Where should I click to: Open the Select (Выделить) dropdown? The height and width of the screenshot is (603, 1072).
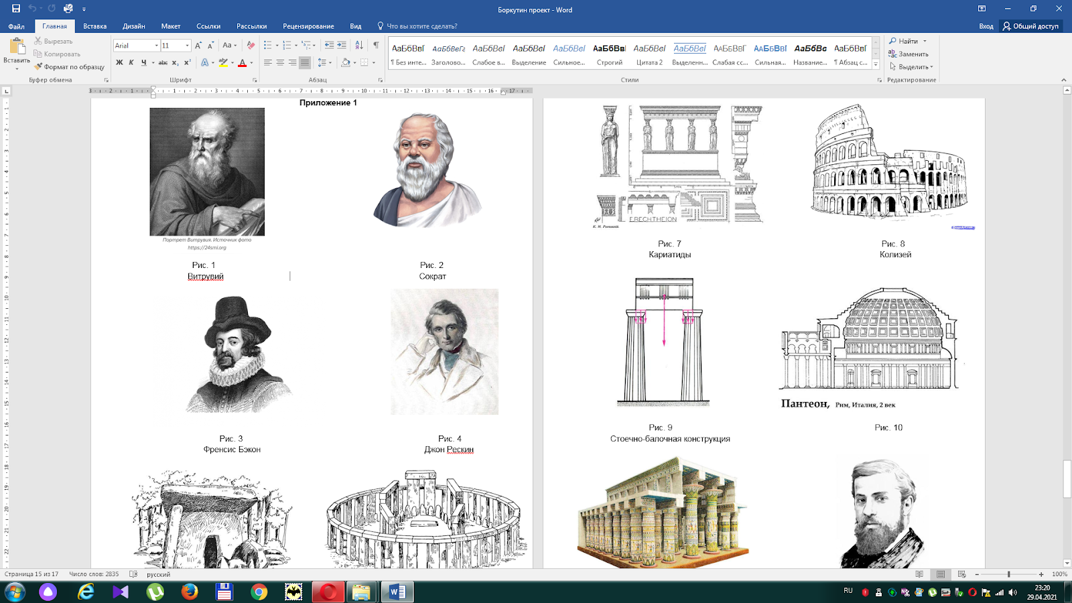pyautogui.click(x=911, y=66)
